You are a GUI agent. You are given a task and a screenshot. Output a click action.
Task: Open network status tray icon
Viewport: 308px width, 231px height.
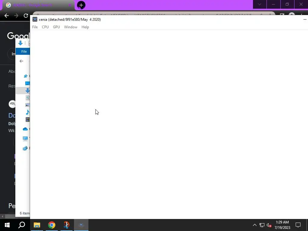click(x=262, y=225)
